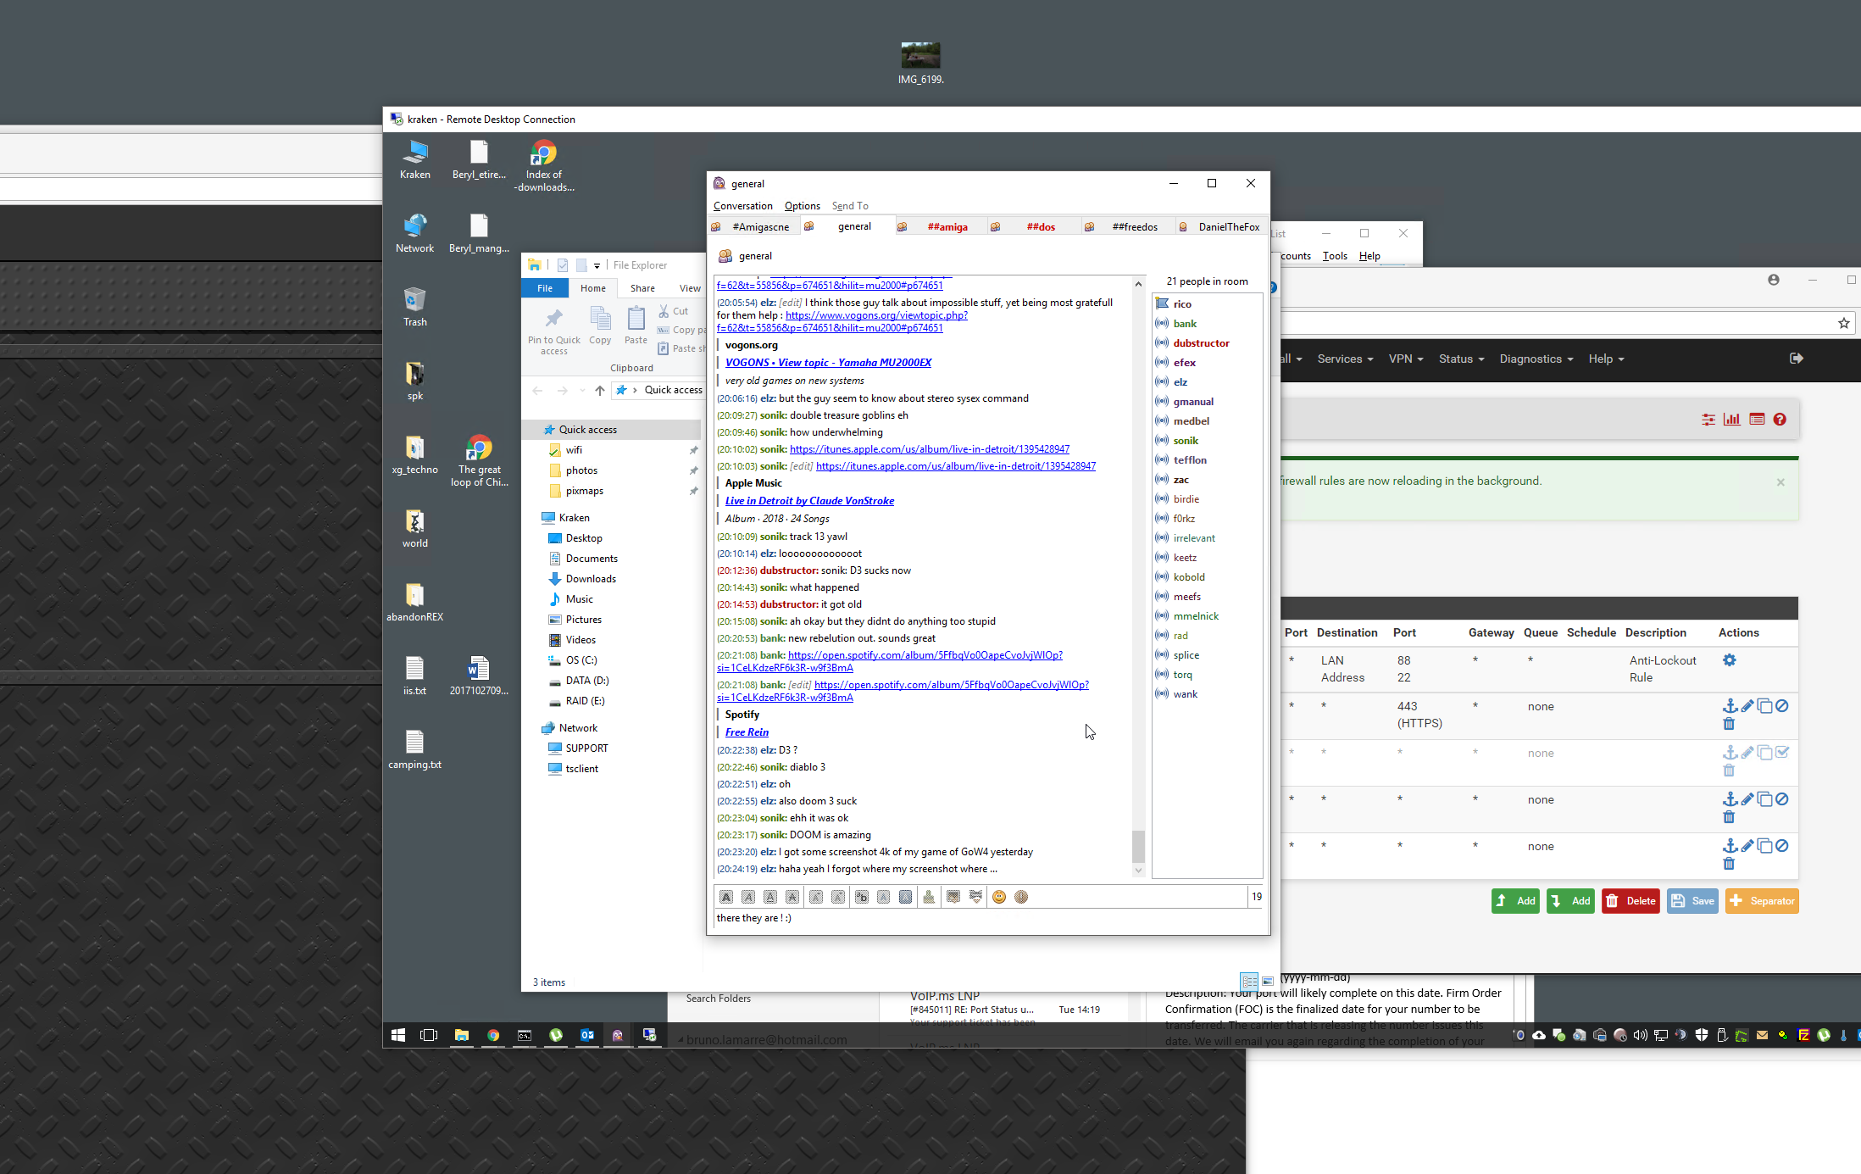
Task: Open the Conversation menu in Pidgin
Action: coord(743,206)
